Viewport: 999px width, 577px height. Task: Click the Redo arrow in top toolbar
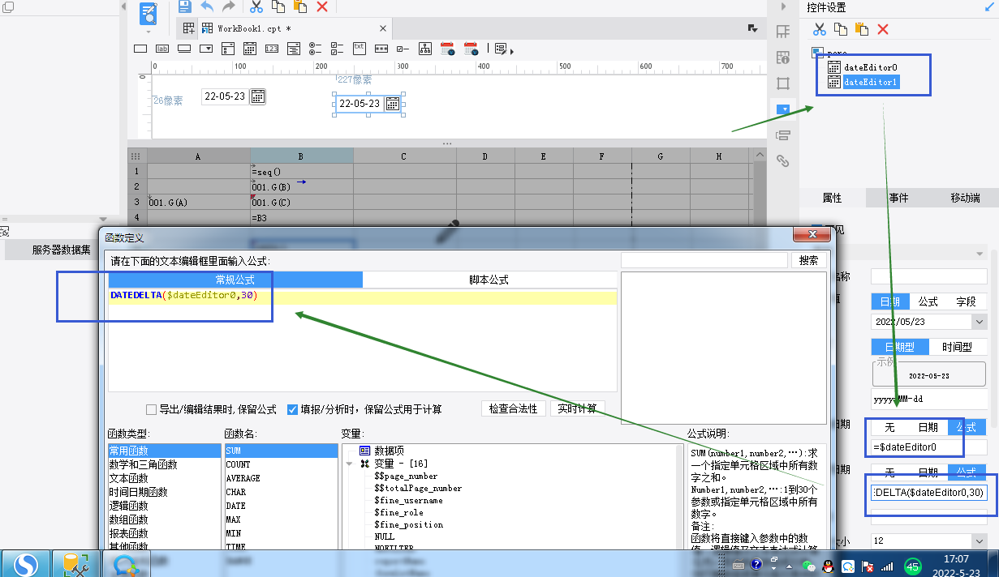[x=229, y=6]
